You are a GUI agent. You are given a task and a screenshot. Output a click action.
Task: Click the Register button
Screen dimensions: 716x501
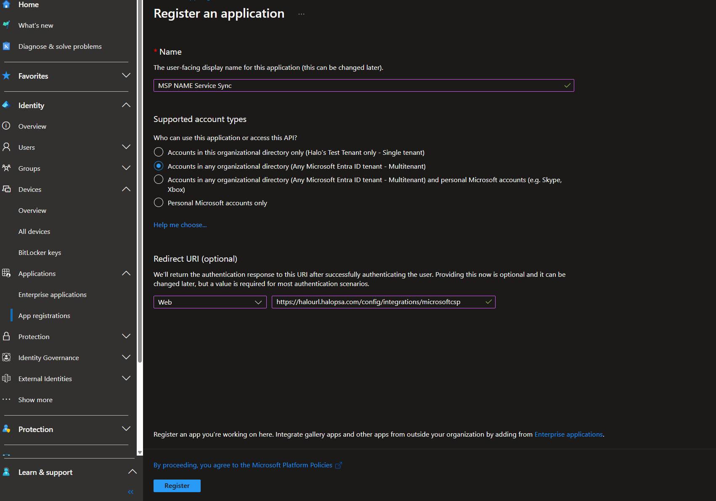point(177,485)
